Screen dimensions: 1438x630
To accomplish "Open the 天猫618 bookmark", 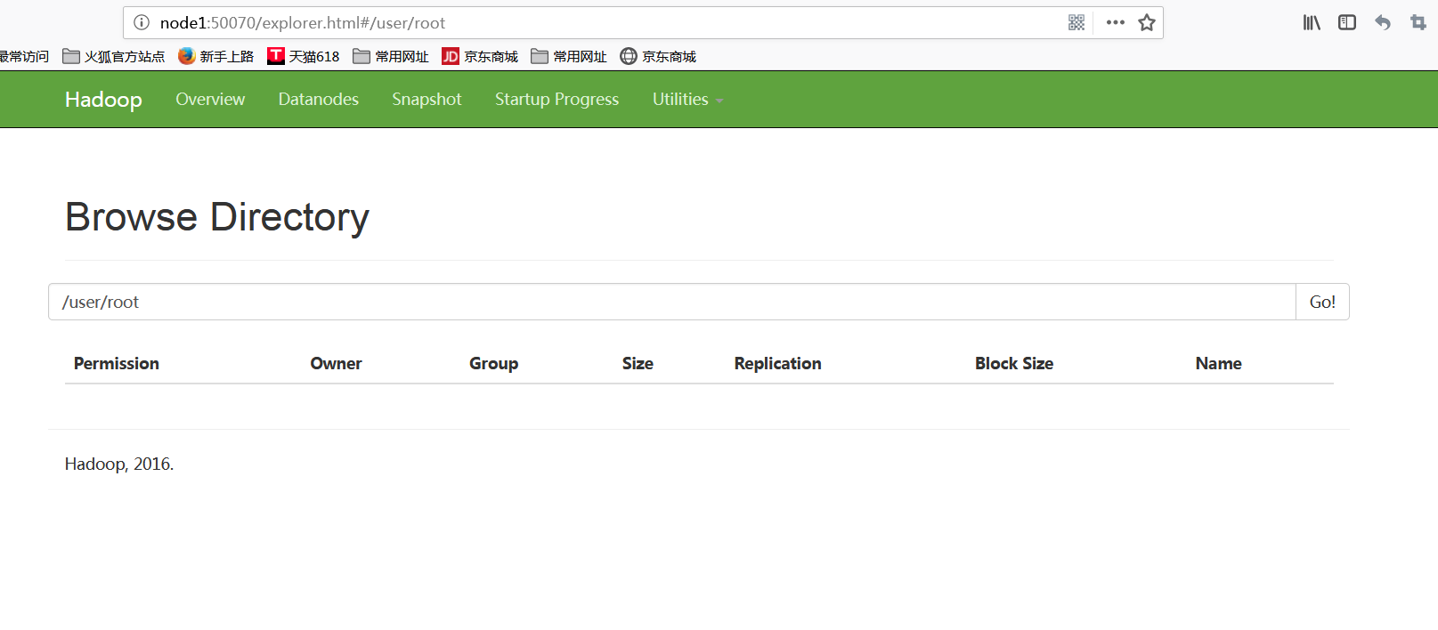I will point(304,56).
